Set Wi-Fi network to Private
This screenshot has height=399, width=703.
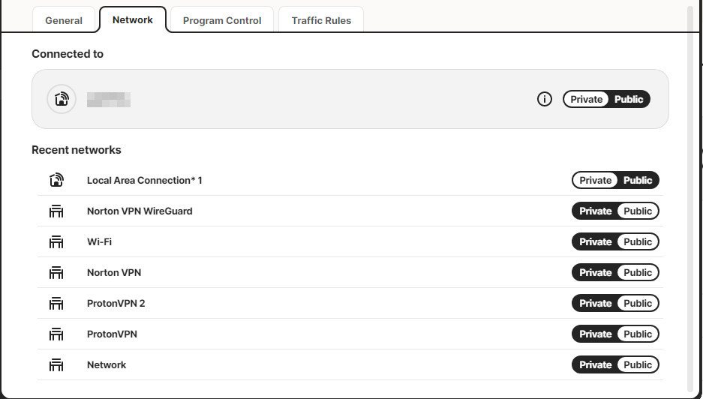pos(596,242)
